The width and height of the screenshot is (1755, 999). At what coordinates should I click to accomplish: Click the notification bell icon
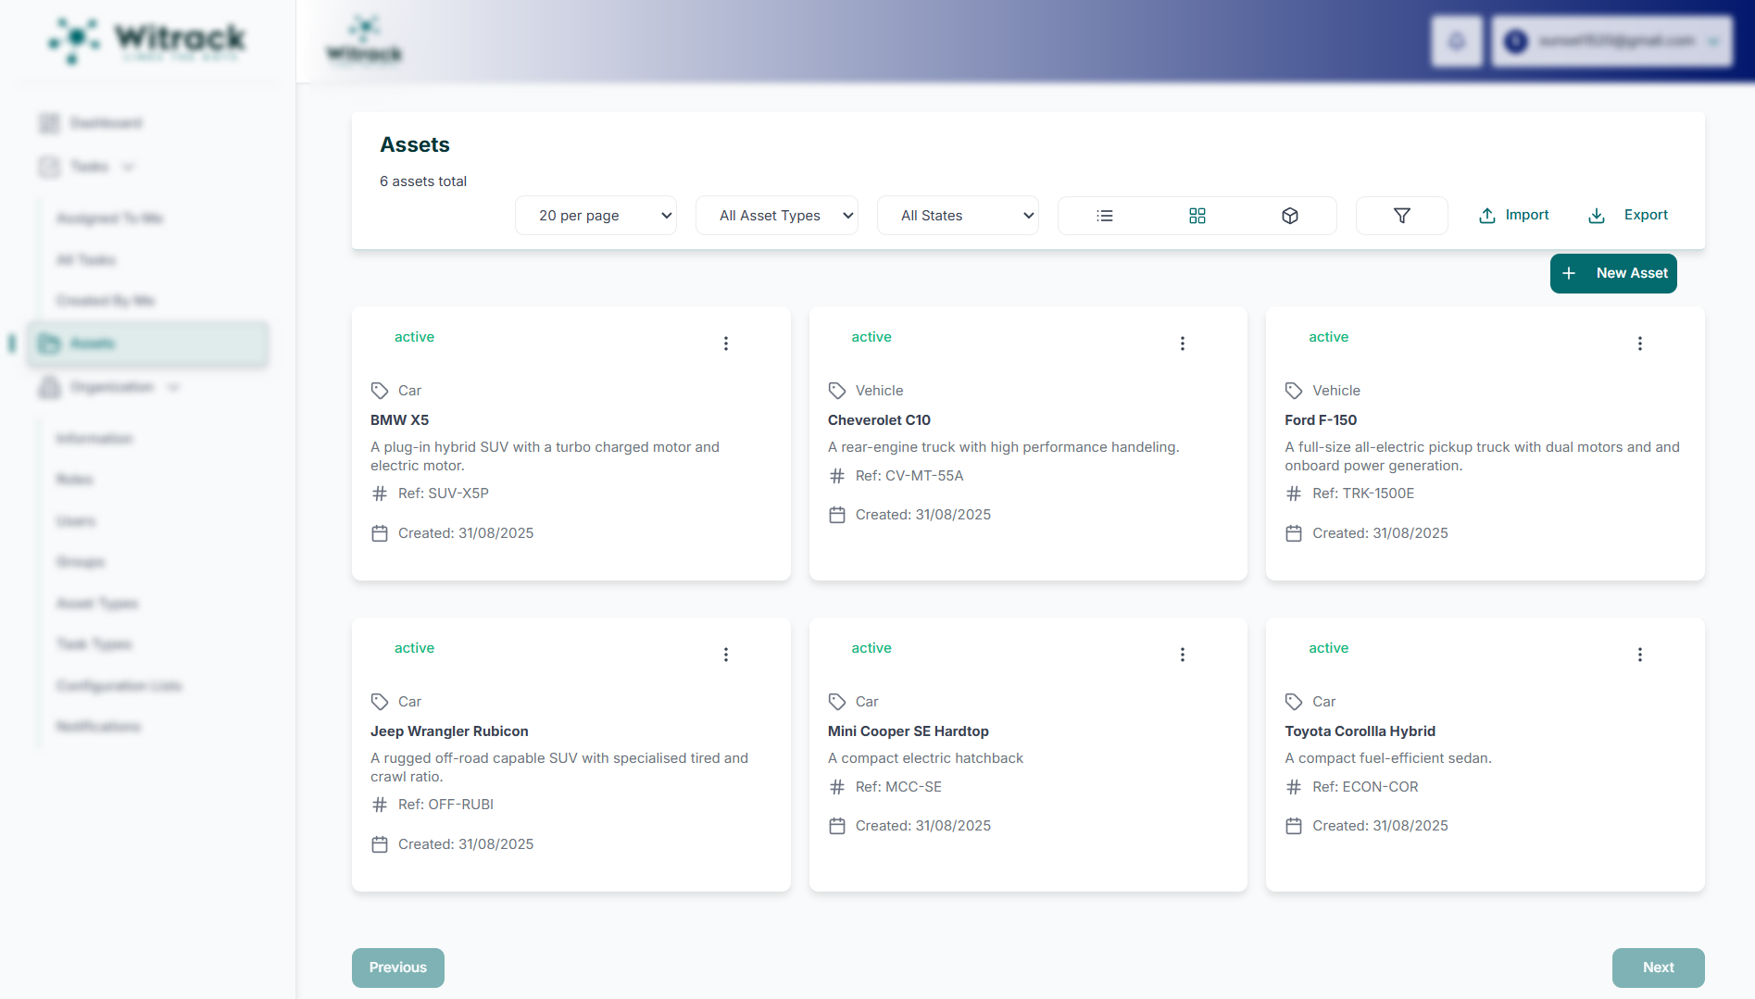click(1456, 41)
